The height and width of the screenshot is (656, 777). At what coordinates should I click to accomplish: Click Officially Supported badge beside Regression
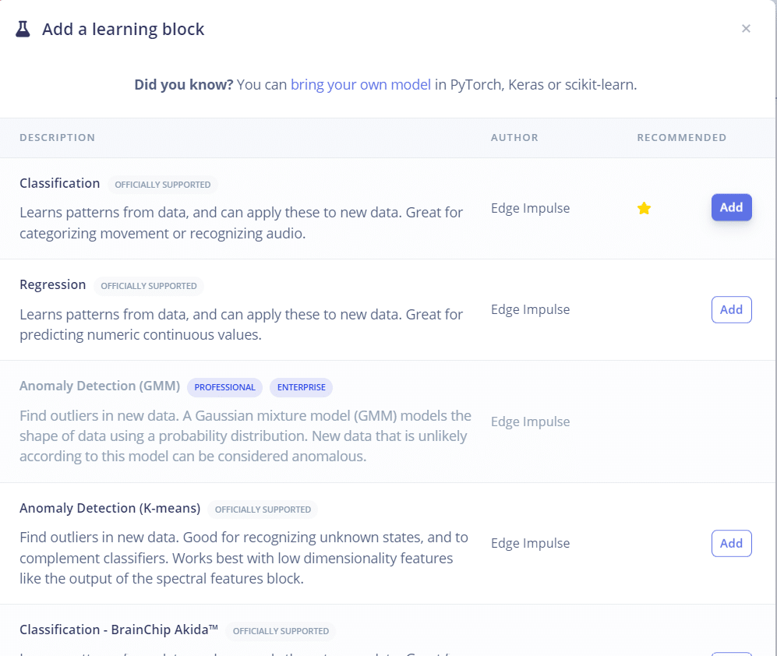148,286
